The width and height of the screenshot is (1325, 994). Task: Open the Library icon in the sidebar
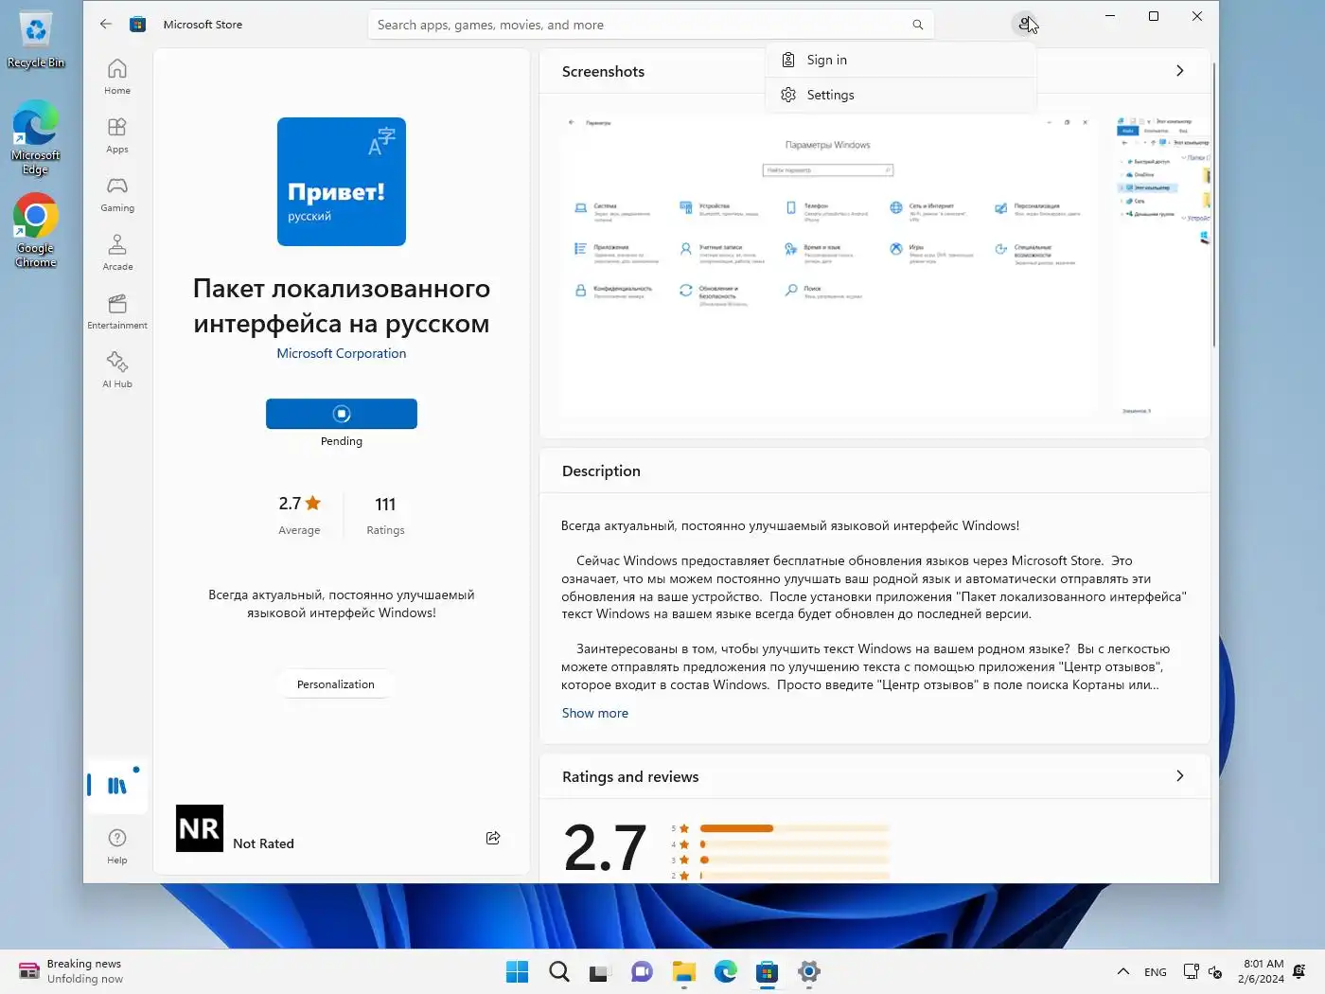(117, 786)
